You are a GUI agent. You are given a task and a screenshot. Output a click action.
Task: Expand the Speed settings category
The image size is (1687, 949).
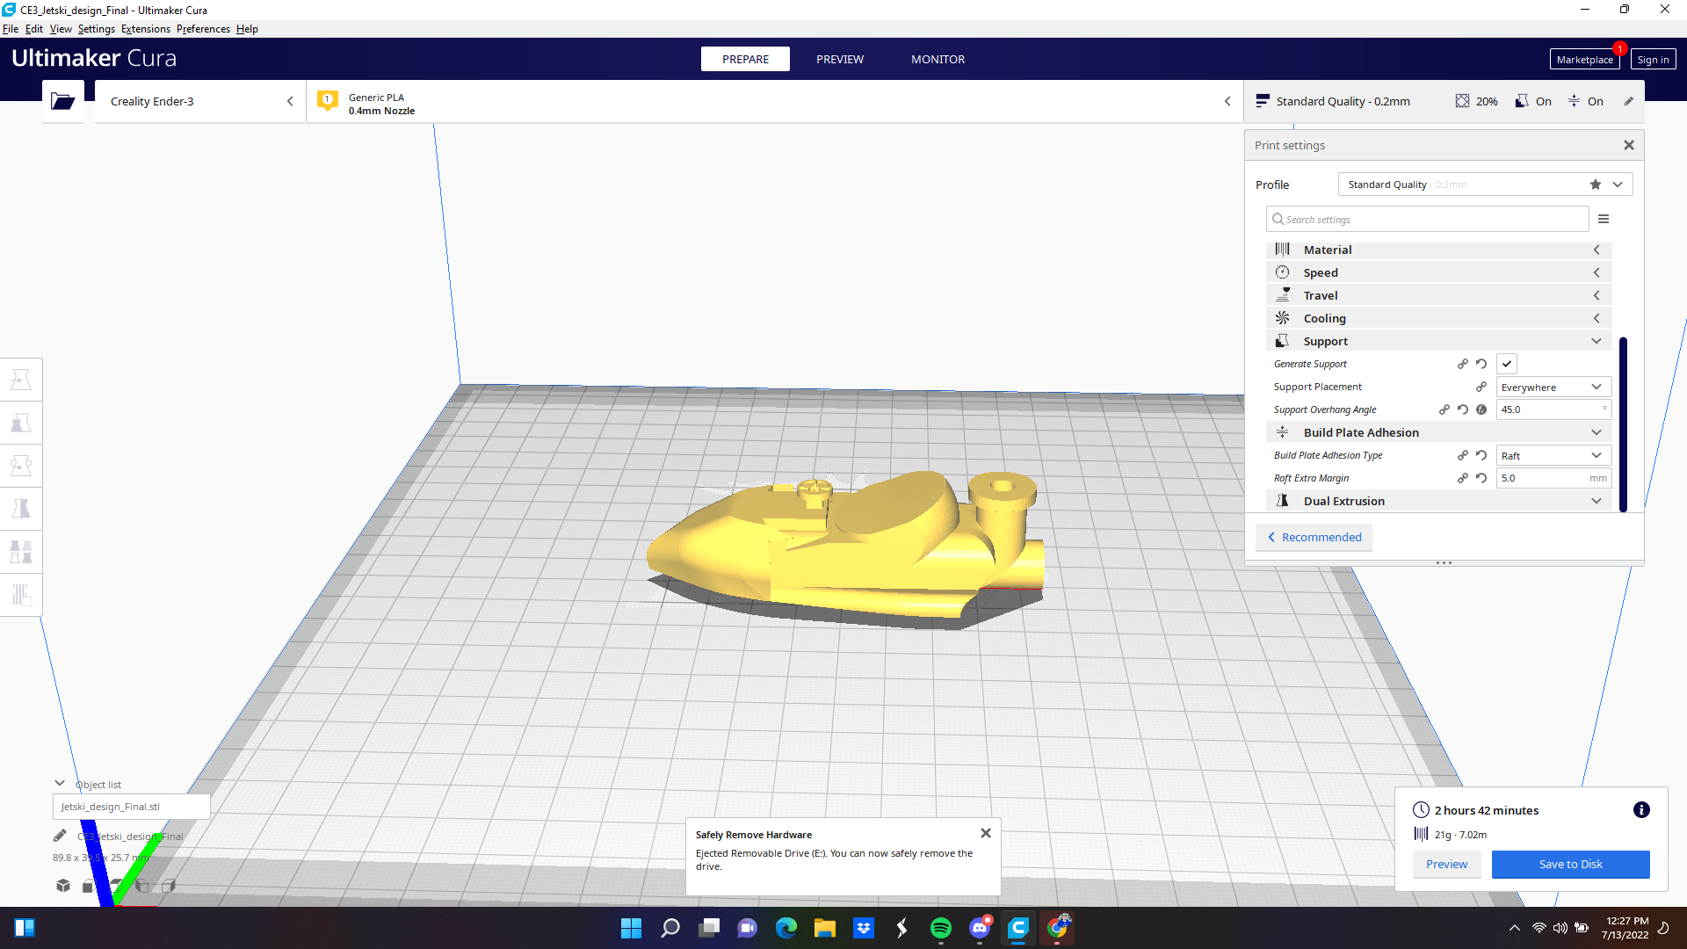click(1439, 272)
